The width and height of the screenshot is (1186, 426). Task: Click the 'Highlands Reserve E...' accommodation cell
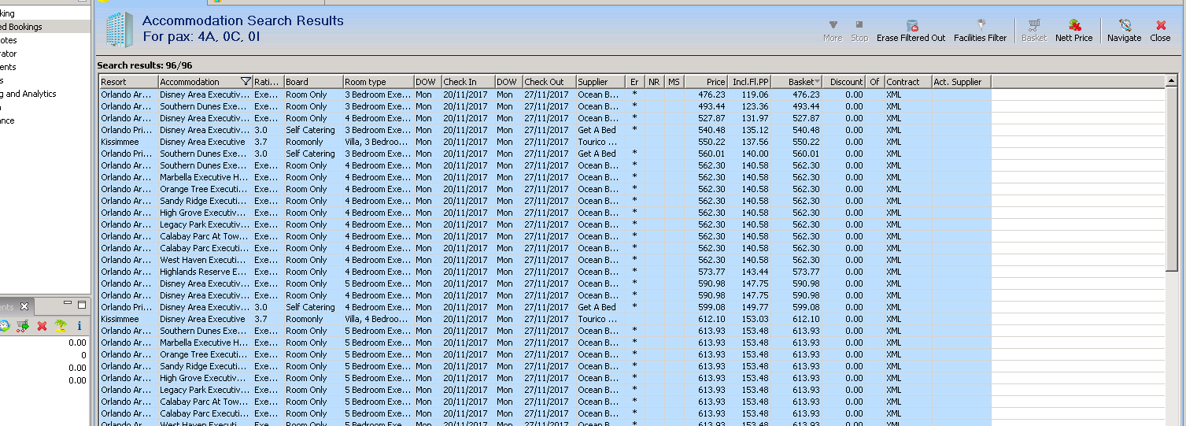tap(205, 272)
